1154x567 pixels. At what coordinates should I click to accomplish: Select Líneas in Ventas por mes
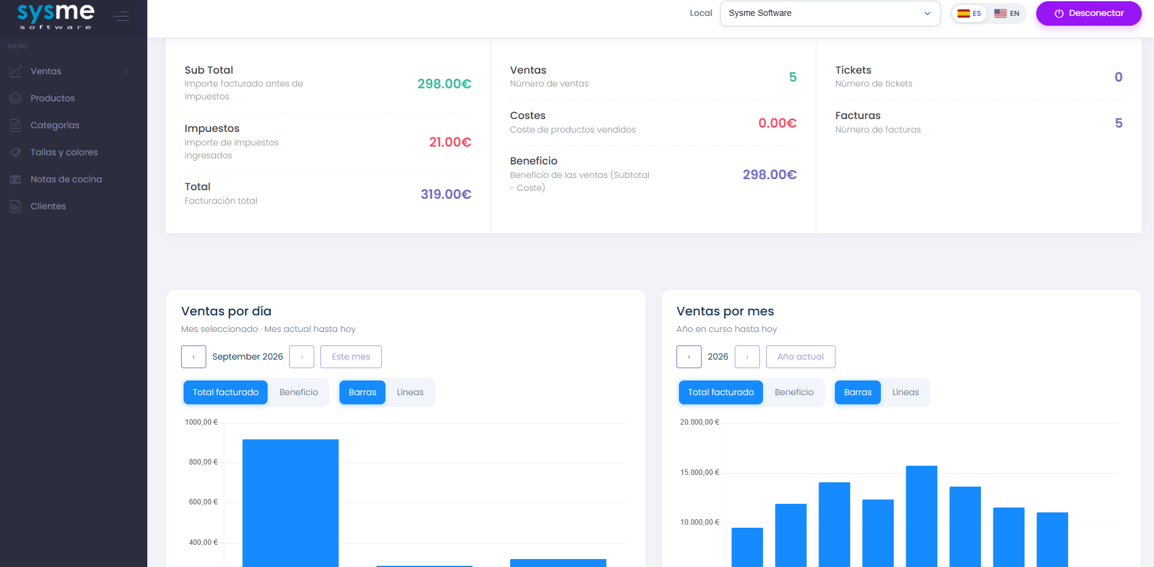tap(905, 393)
